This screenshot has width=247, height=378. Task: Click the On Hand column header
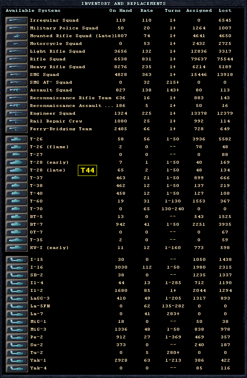click(x=121, y=11)
